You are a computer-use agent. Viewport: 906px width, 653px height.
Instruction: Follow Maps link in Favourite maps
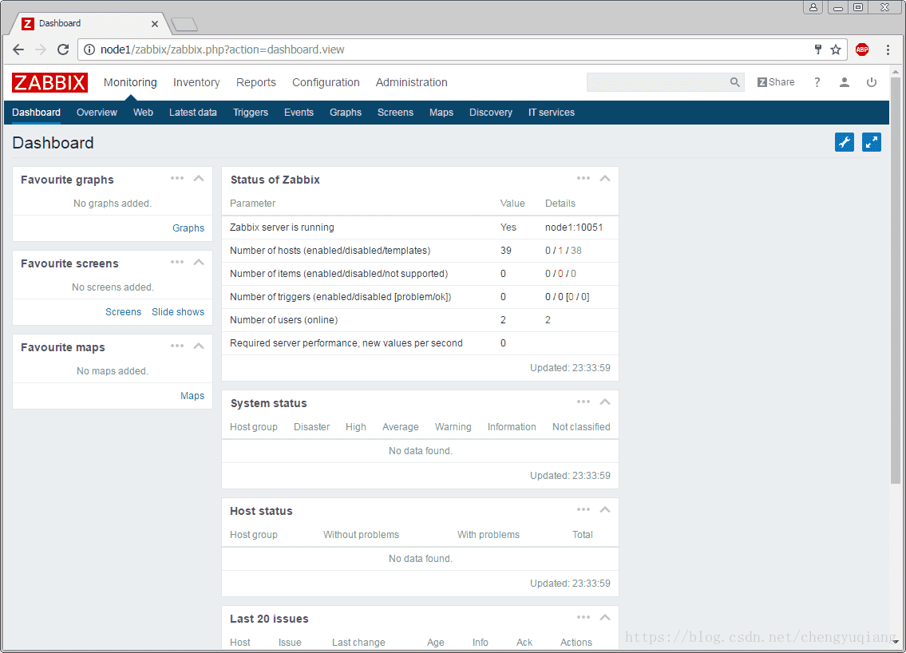pyautogui.click(x=192, y=396)
